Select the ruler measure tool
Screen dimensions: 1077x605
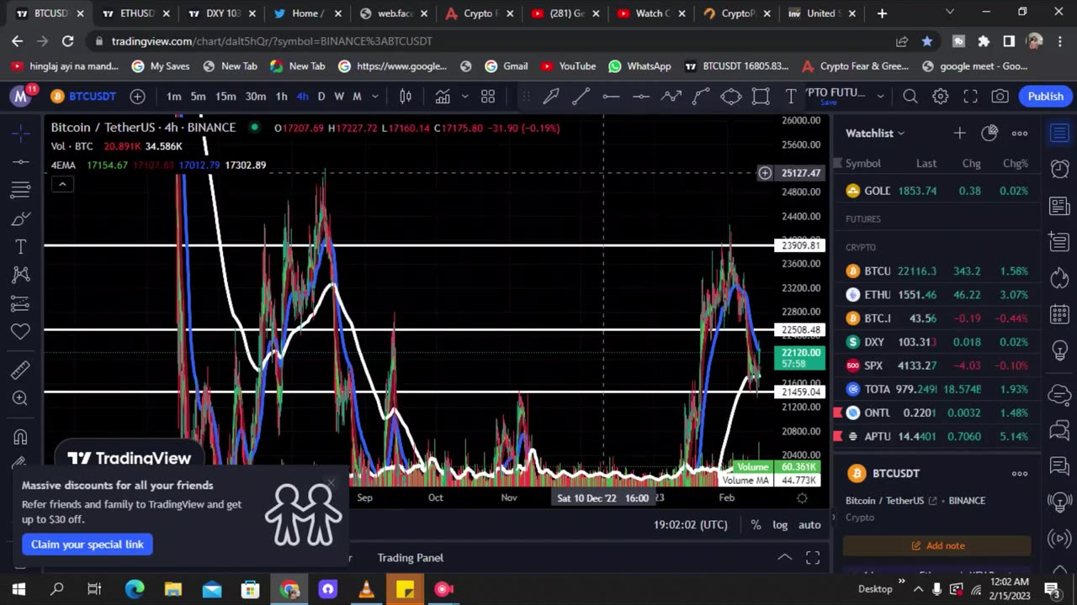point(21,370)
